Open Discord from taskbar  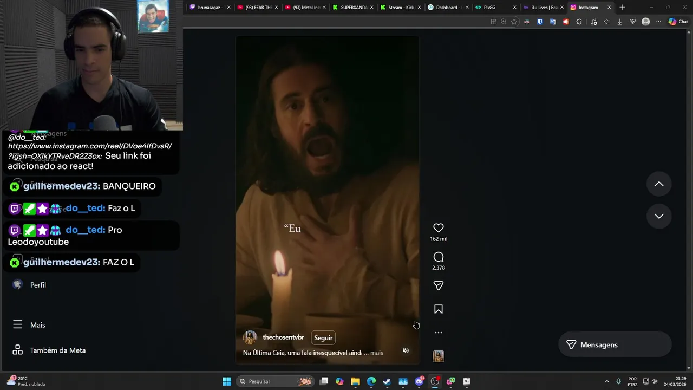coord(419,381)
